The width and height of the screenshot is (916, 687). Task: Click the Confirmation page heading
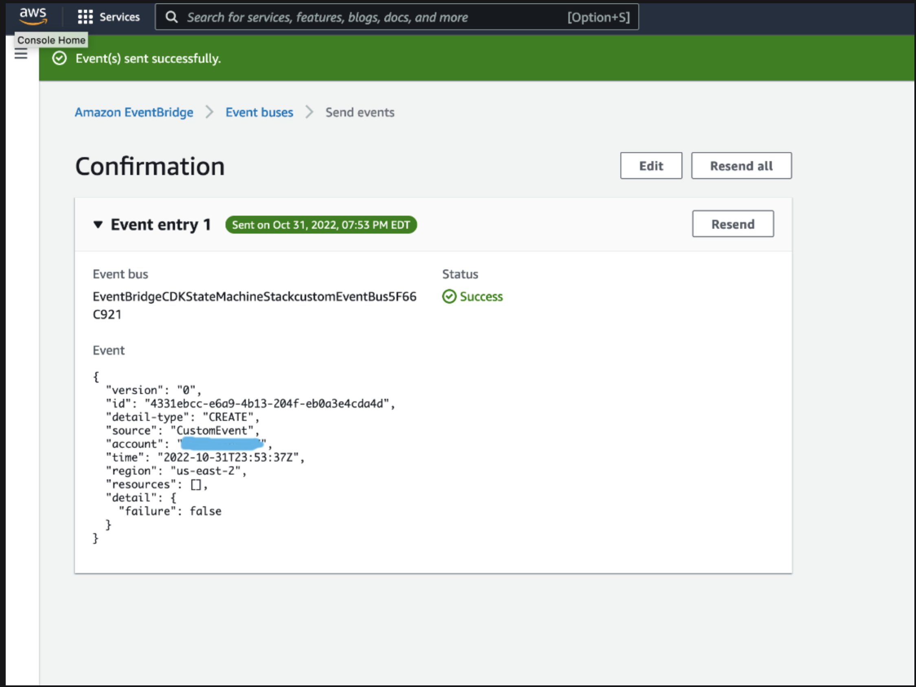pos(150,166)
